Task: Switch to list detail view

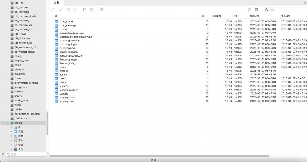Action: [x=249, y=10]
